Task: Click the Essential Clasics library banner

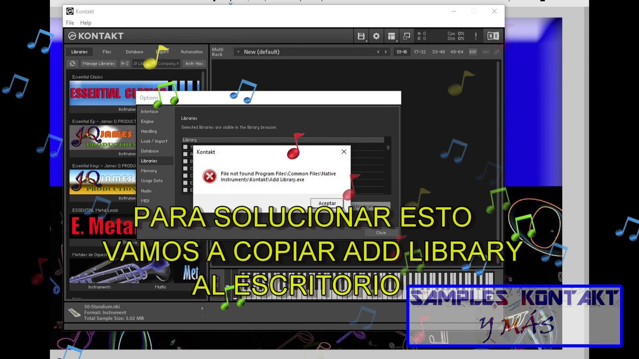Action: [134, 93]
